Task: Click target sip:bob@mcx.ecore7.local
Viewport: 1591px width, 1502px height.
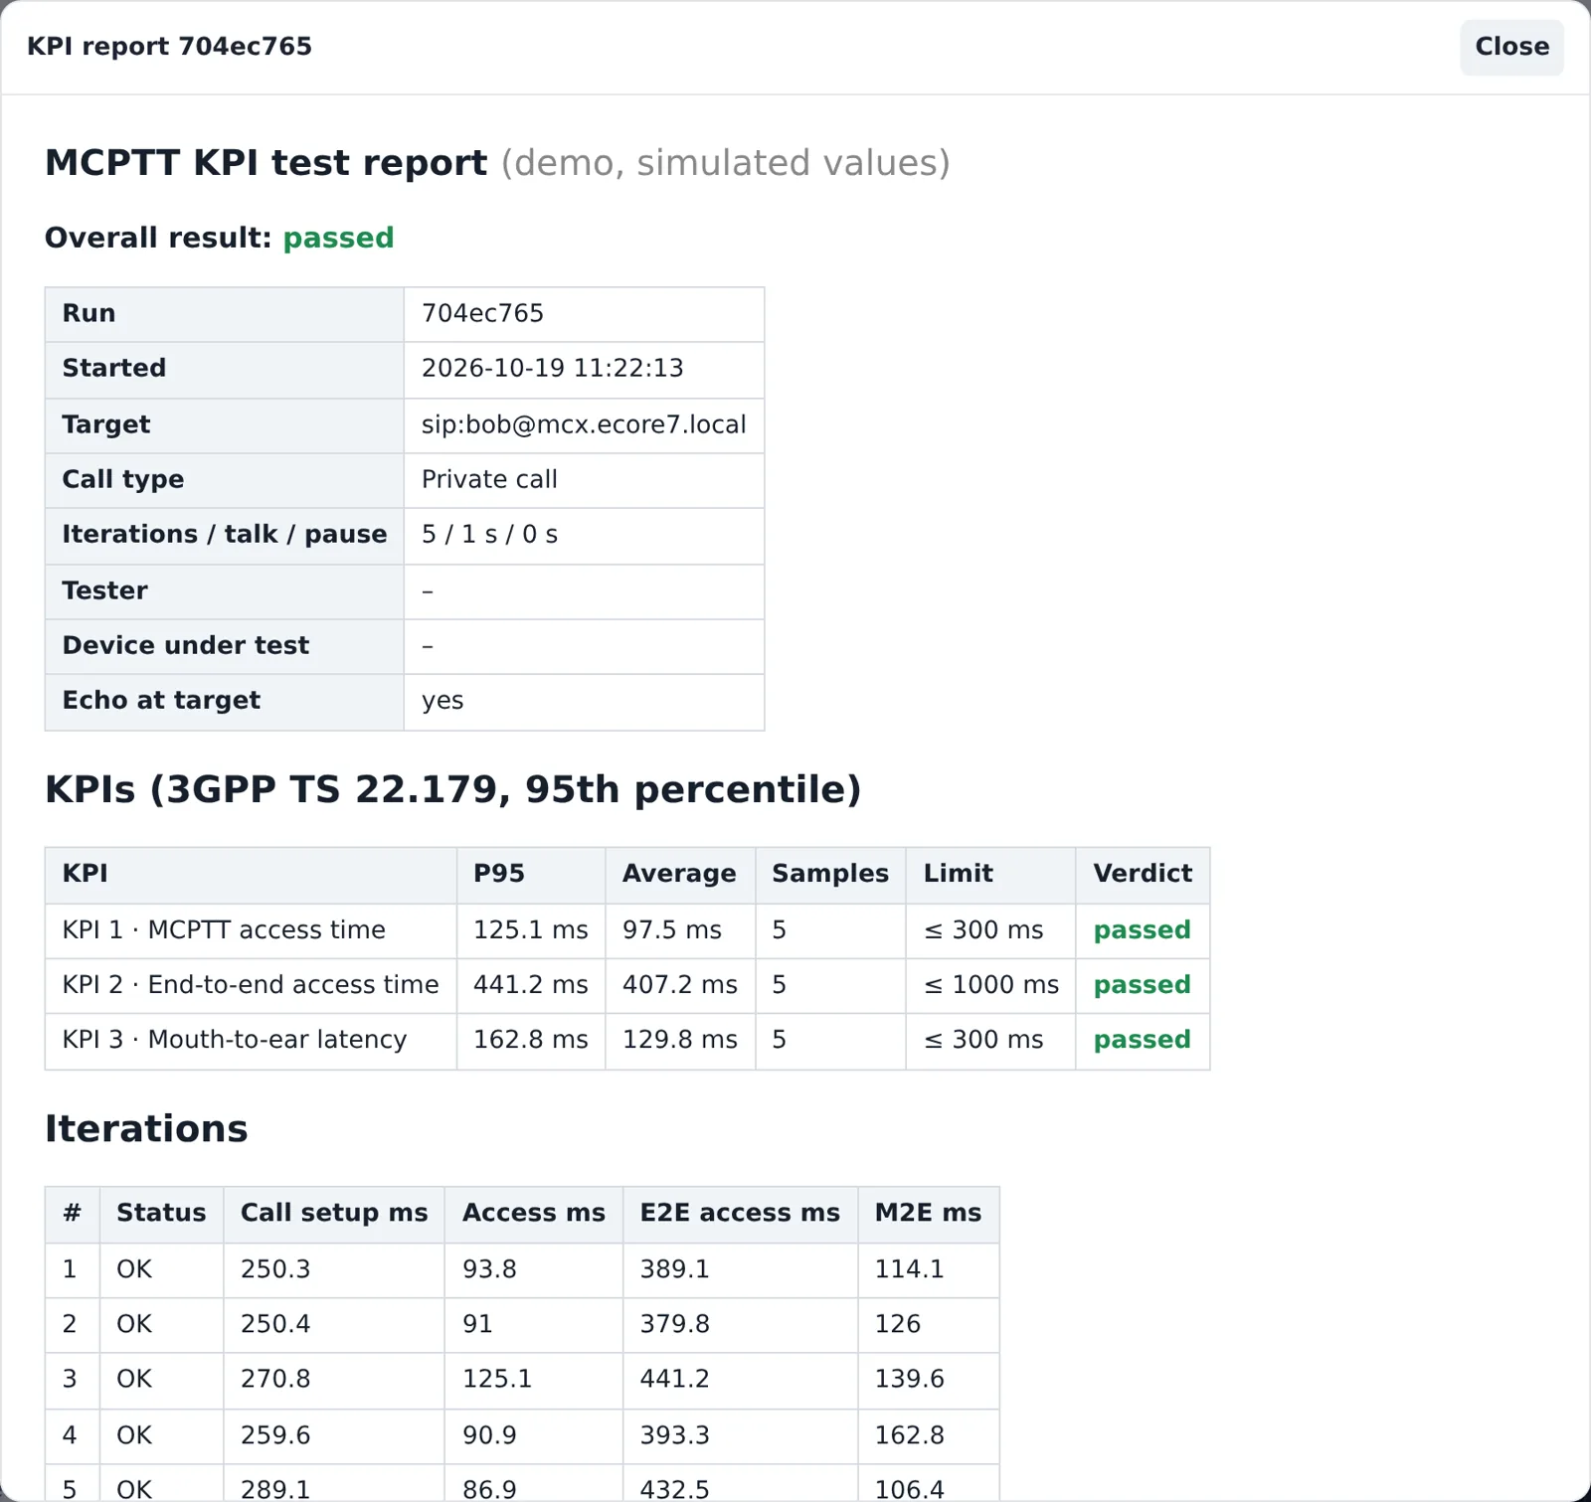Action: point(584,425)
